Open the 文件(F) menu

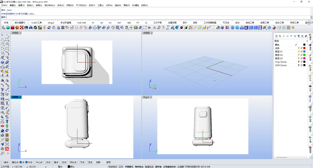pyautogui.click(x=4, y=5)
